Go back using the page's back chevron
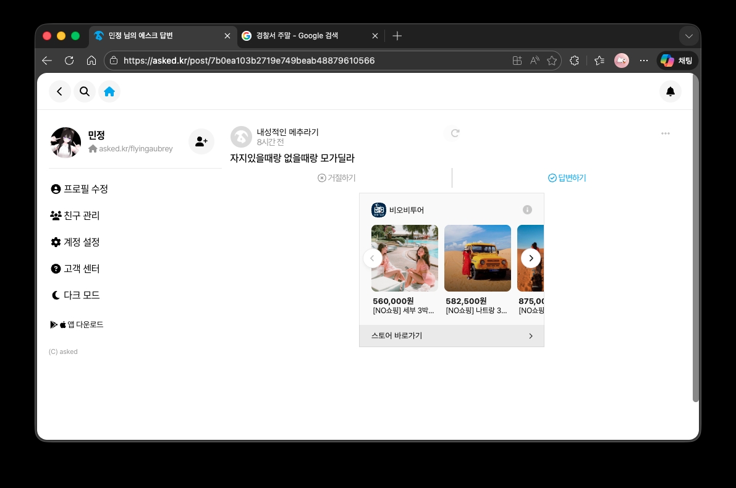 (59, 91)
